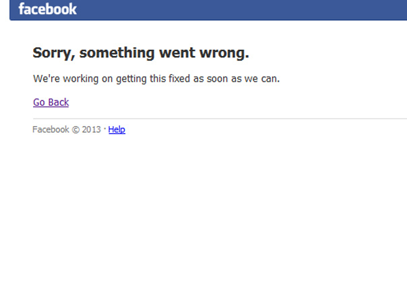Click the word "Back" in Go Back link
Image resolution: width=407 pixels, height=306 pixels.
pyautogui.click(x=59, y=102)
